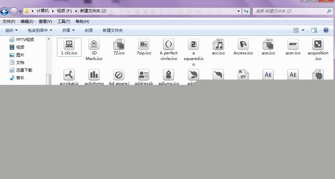Select the 视频 library in the sidebar
Image resolution: width=335 pixels, height=179 pixels.
pos(17,47)
